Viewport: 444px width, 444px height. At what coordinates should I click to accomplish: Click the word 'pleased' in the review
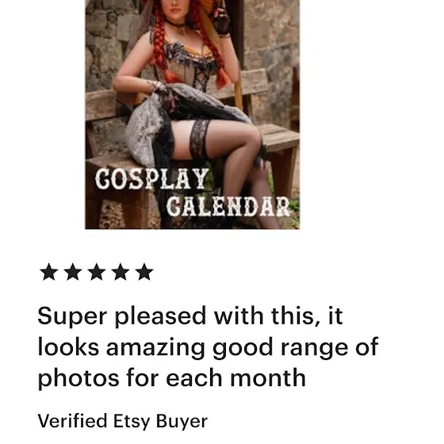[160, 317]
